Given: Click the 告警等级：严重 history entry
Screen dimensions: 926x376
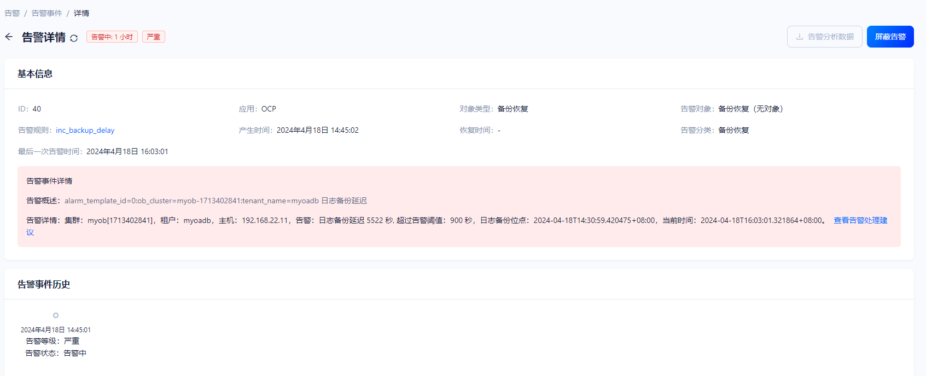Looking at the screenshot, I should coord(53,341).
